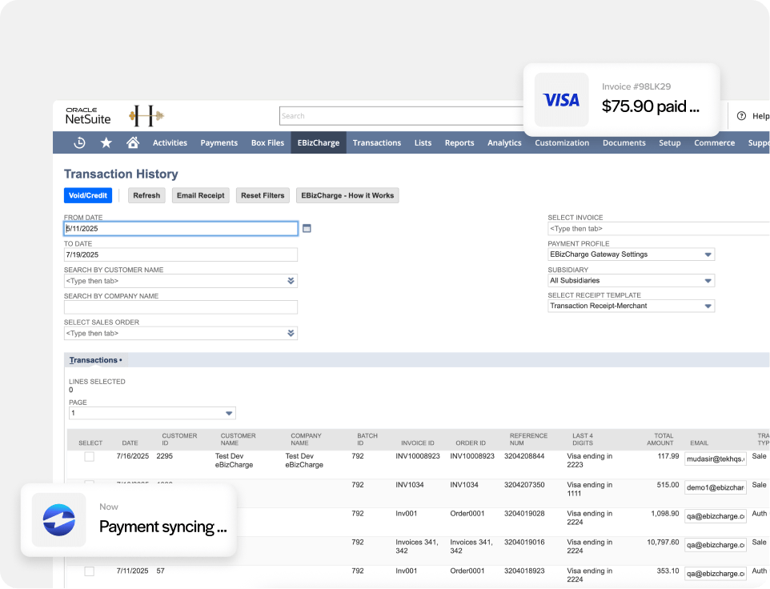The width and height of the screenshot is (770, 589).
Task: Click the Select Invoice input field
Action: pos(659,229)
